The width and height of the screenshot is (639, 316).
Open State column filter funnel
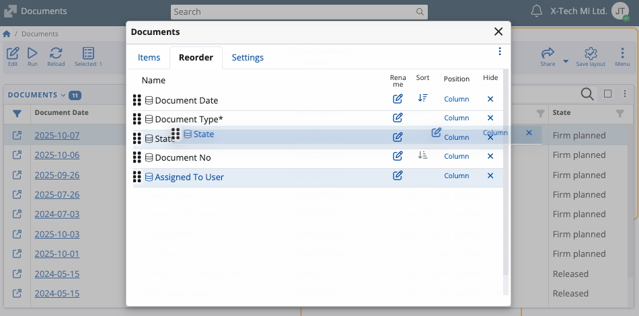point(620,114)
